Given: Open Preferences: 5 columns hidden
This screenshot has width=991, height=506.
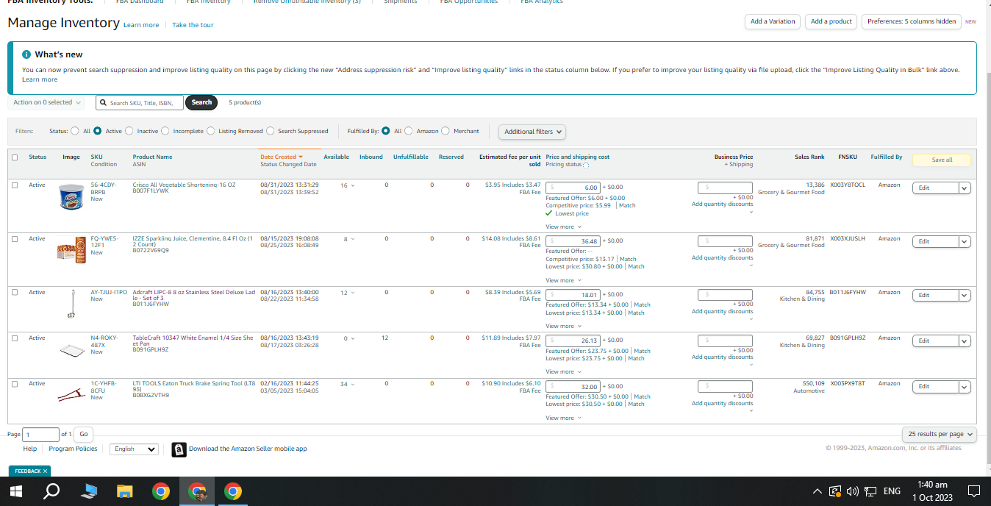Looking at the screenshot, I should [x=912, y=21].
